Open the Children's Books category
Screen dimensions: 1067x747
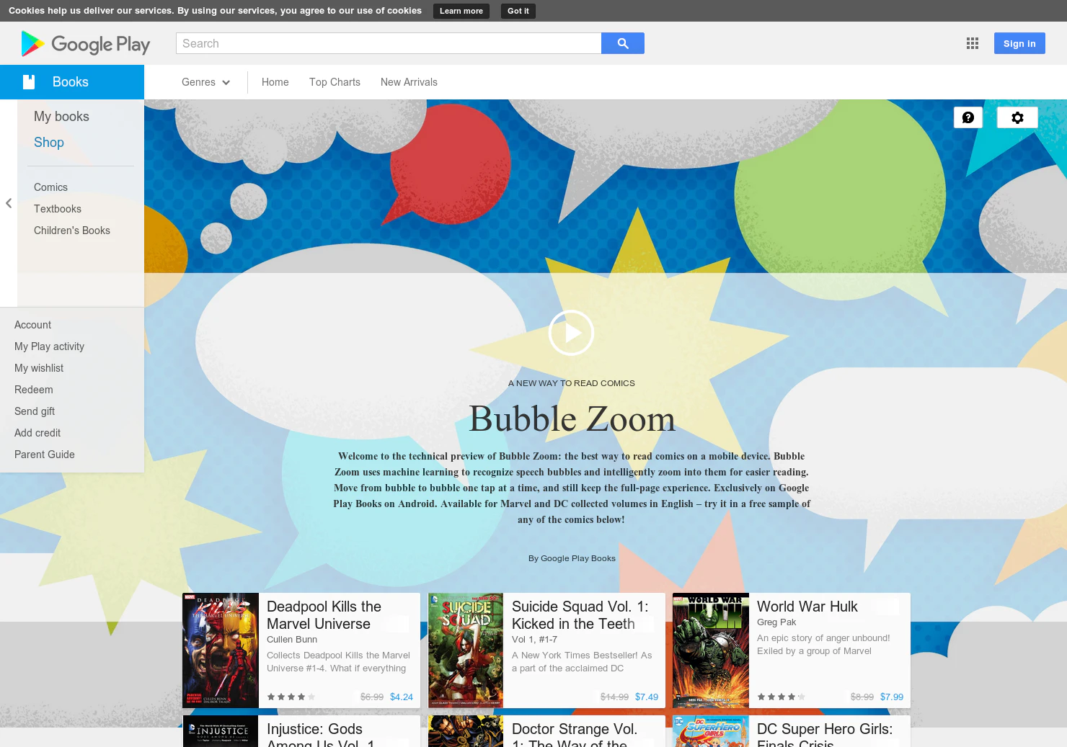72,231
